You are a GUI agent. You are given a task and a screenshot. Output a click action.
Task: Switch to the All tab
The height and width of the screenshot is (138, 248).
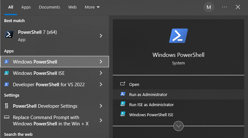11,7
